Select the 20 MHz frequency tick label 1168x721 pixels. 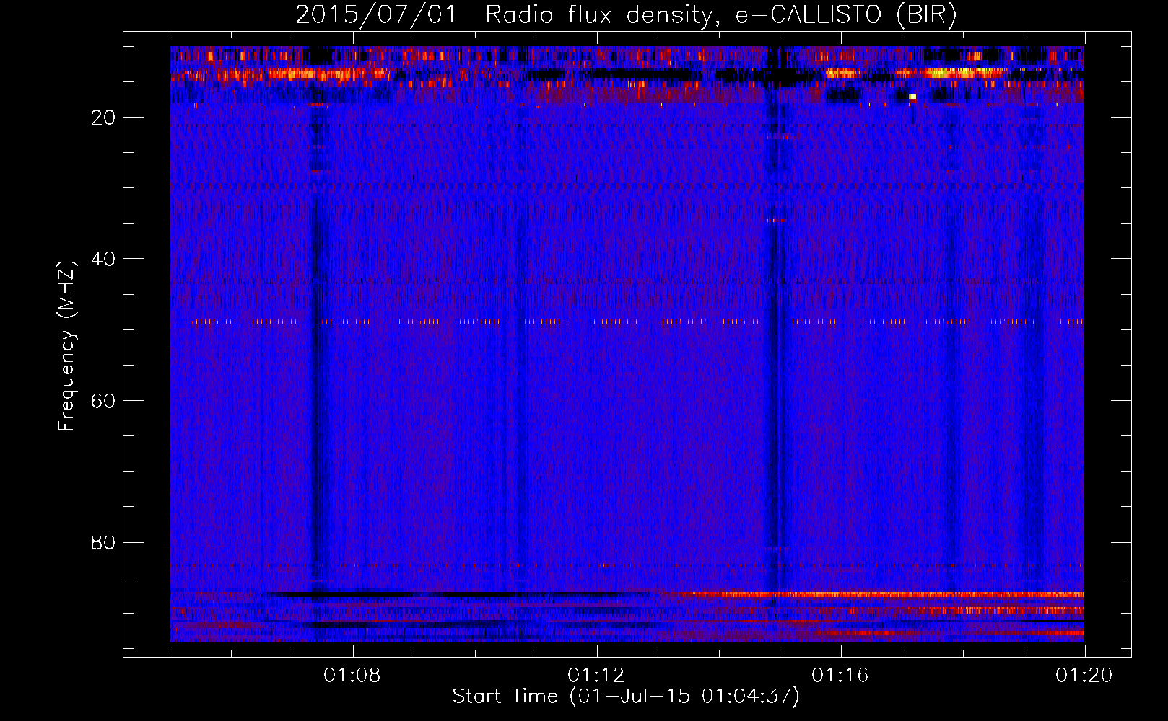(104, 118)
